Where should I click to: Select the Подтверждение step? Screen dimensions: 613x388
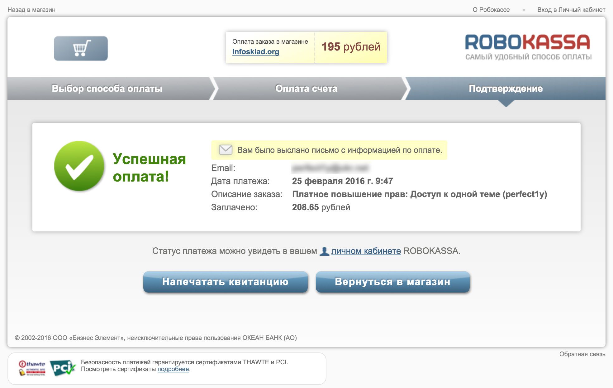(506, 89)
